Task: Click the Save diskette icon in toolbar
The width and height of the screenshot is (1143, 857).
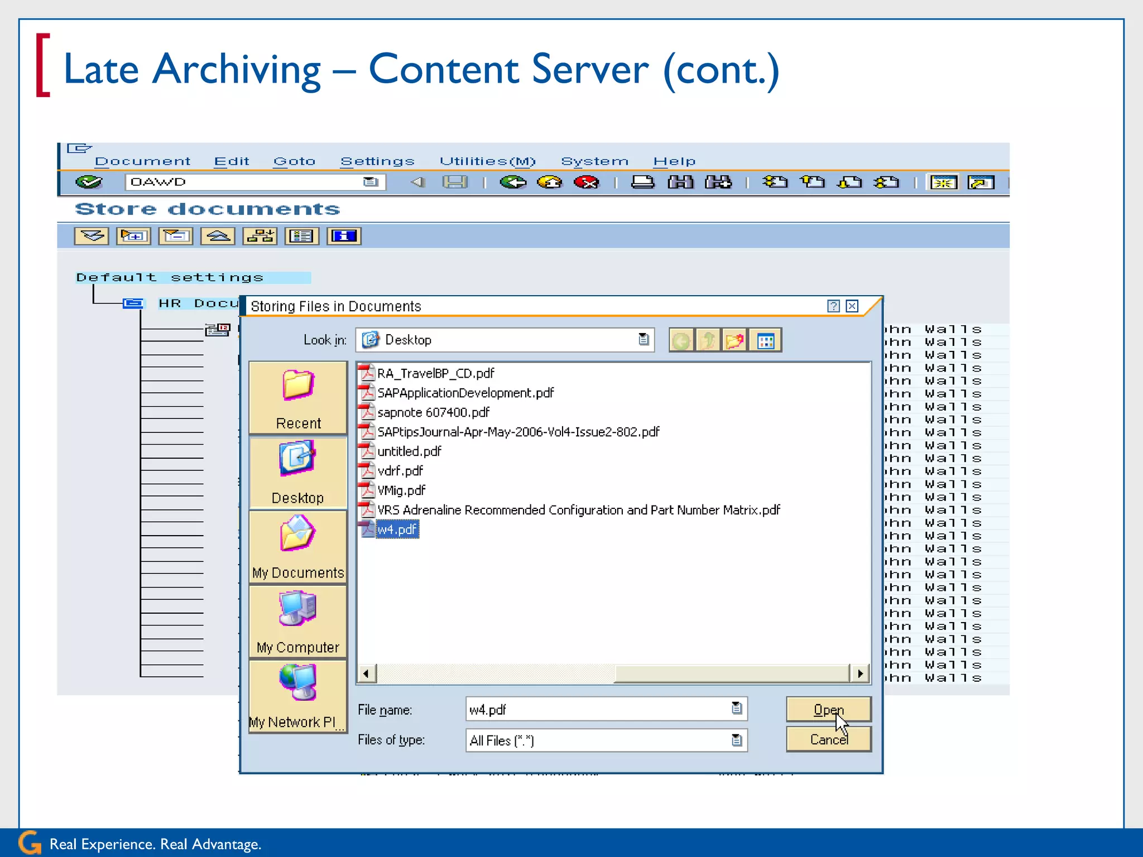Action: pyautogui.click(x=455, y=182)
